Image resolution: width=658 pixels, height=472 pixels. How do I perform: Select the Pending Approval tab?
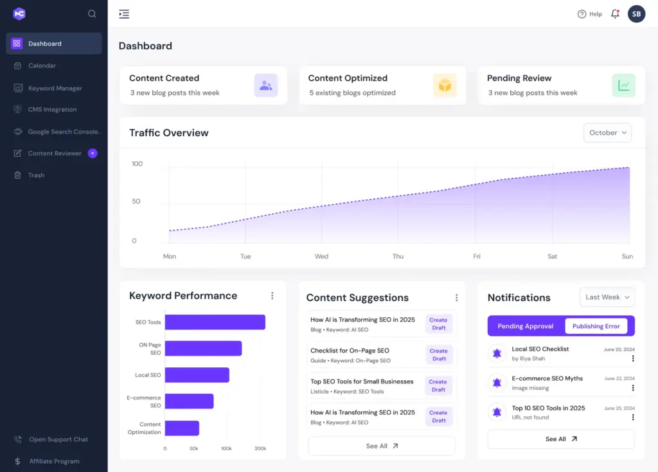pyautogui.click(x=524, y=326)
